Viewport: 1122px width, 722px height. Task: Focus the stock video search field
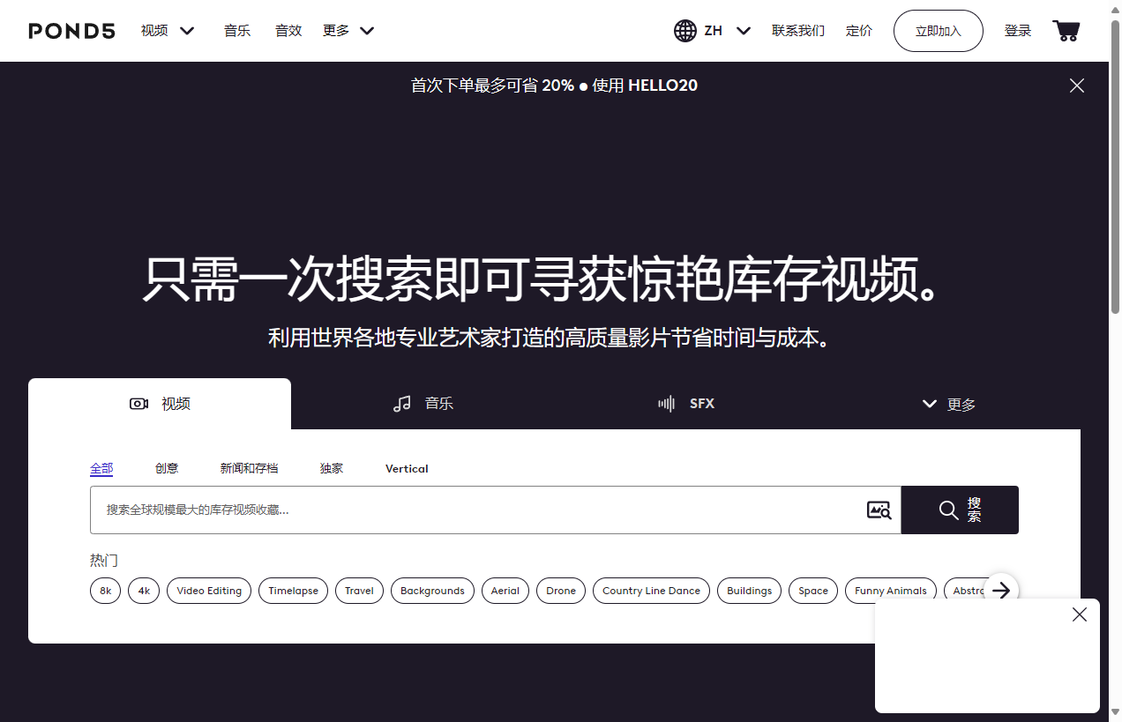pos(476,510)
